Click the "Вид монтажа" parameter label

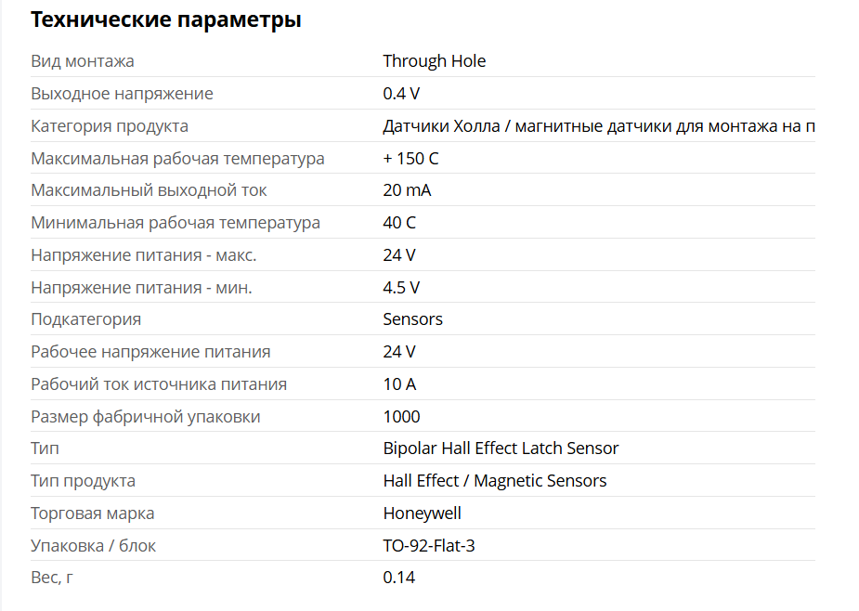click(x=83, y=61)
